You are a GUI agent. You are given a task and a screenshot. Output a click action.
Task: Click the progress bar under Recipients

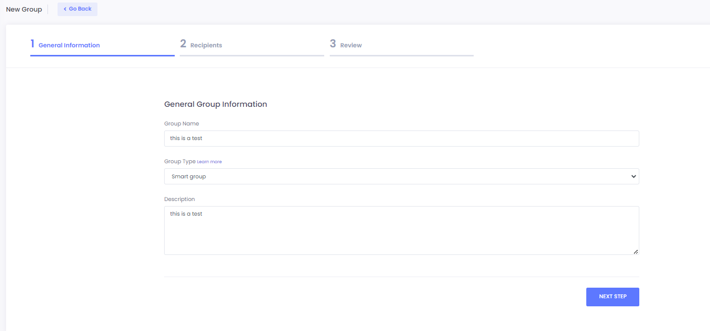251,55
